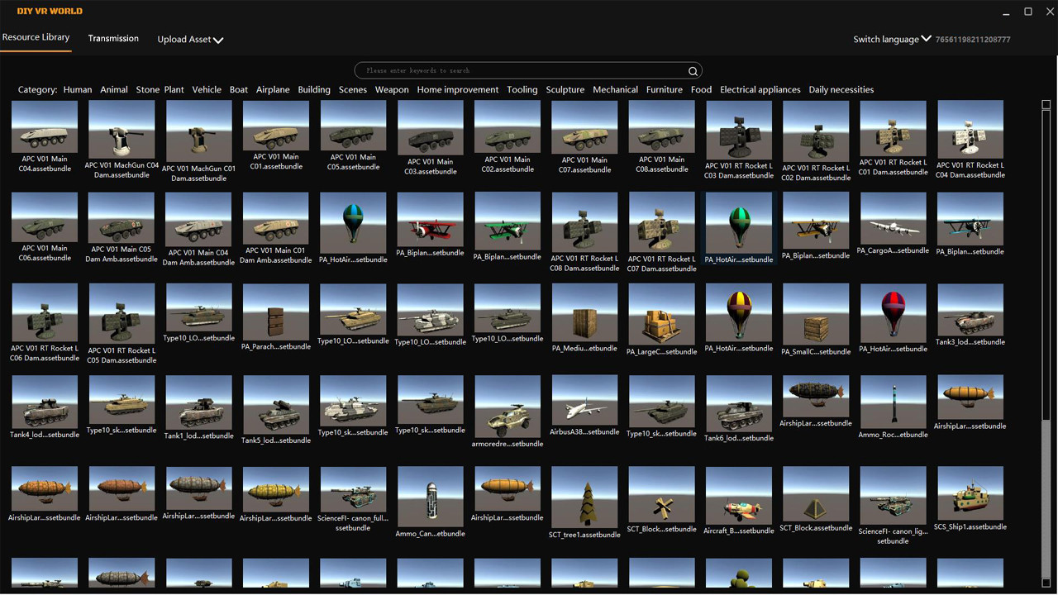Click the search magnifier icon
Screen dimensions: 1058x595
point(693,70)
